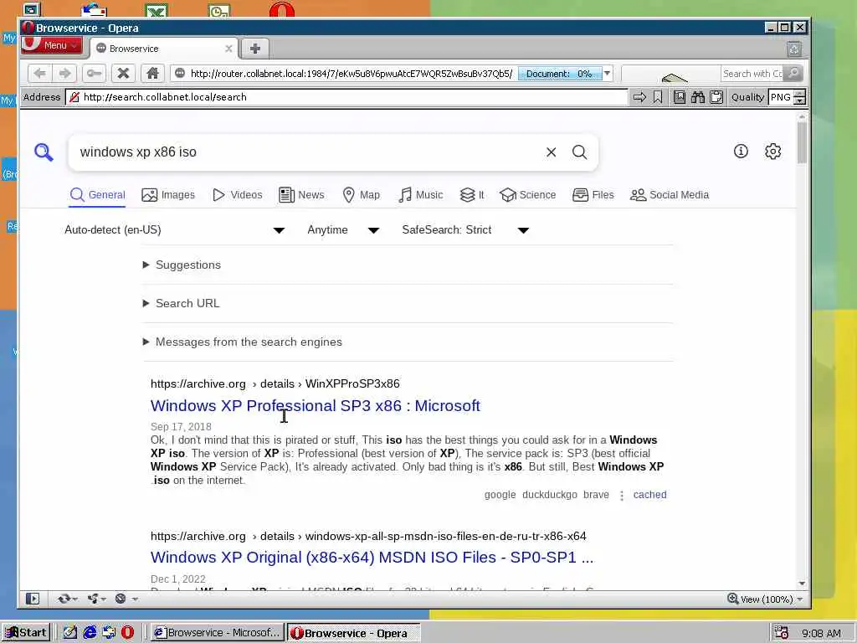Expand Messages from the search engines
Screen dimensions: 857x643
[242, 342]
